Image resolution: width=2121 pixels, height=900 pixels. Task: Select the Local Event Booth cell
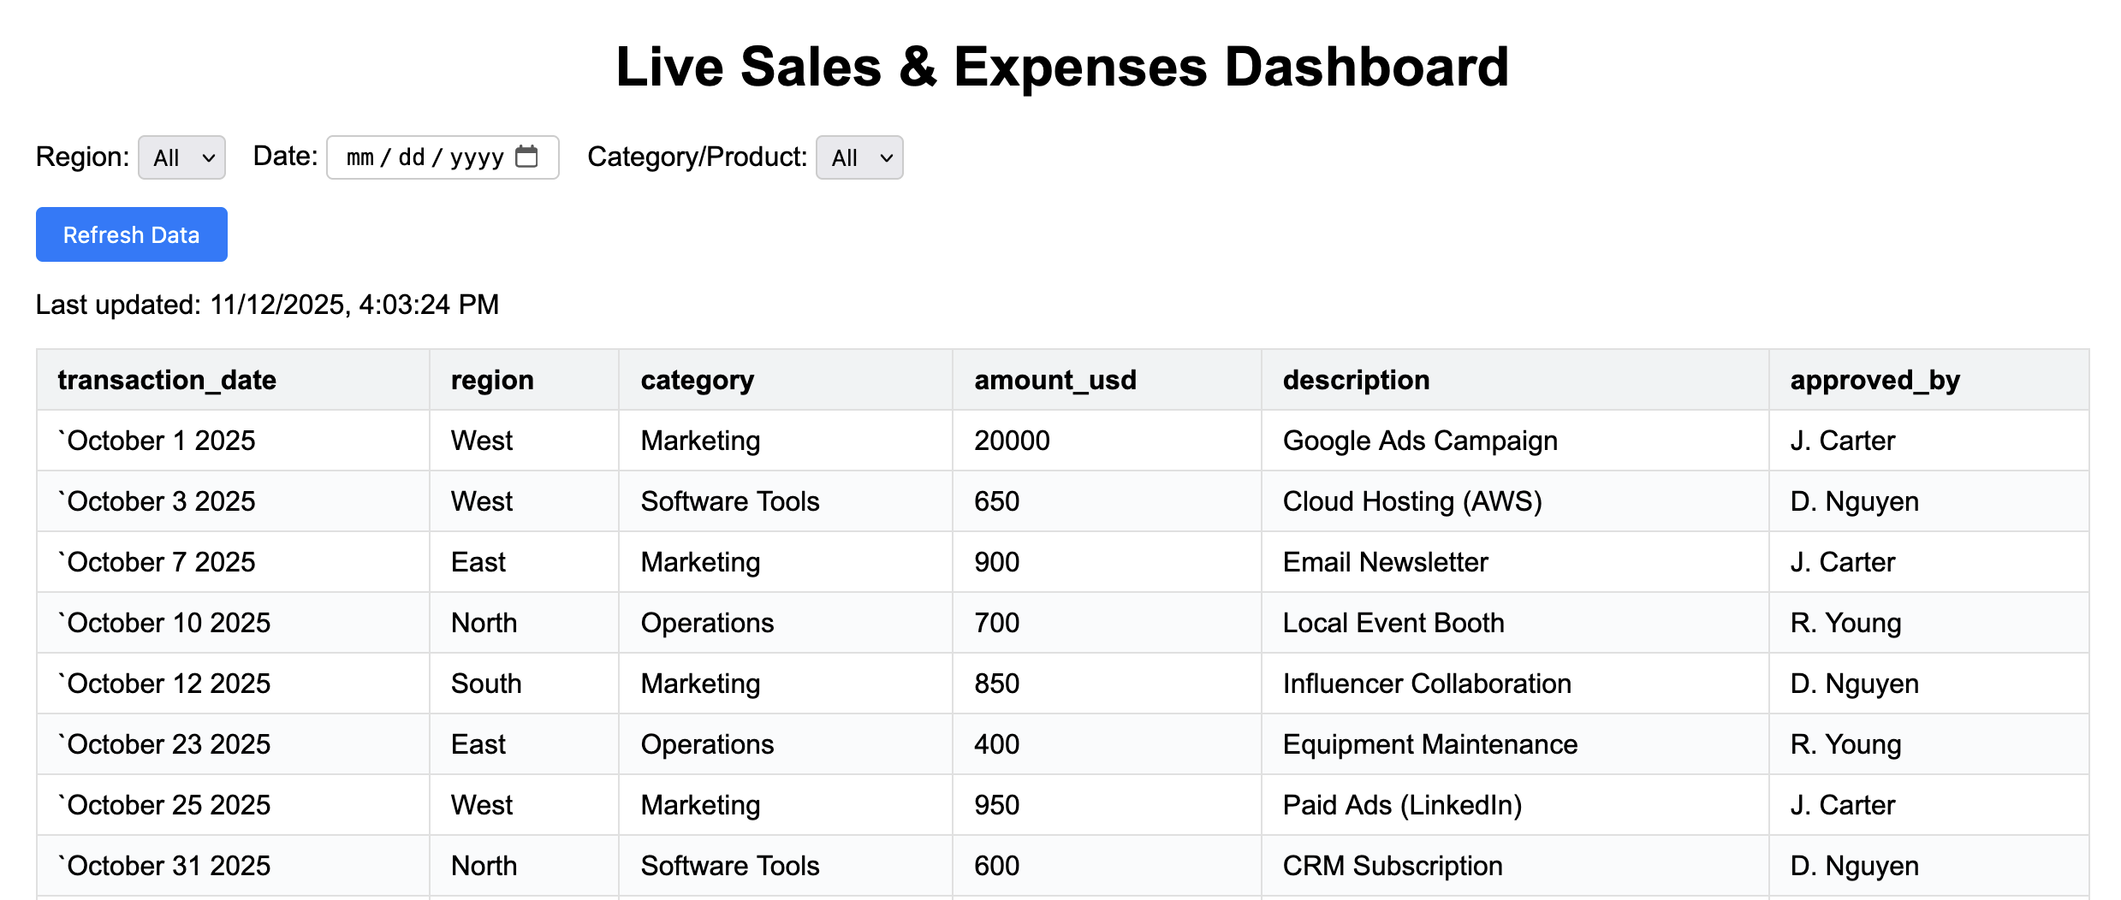coord(1393,623)
